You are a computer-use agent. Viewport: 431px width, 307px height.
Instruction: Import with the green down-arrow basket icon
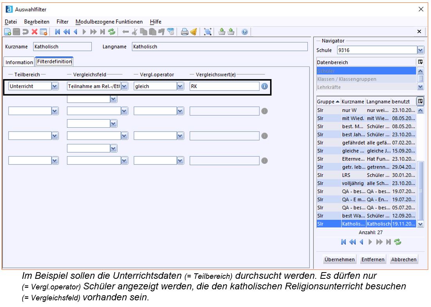pyautogui.click(x=222, y=32)
